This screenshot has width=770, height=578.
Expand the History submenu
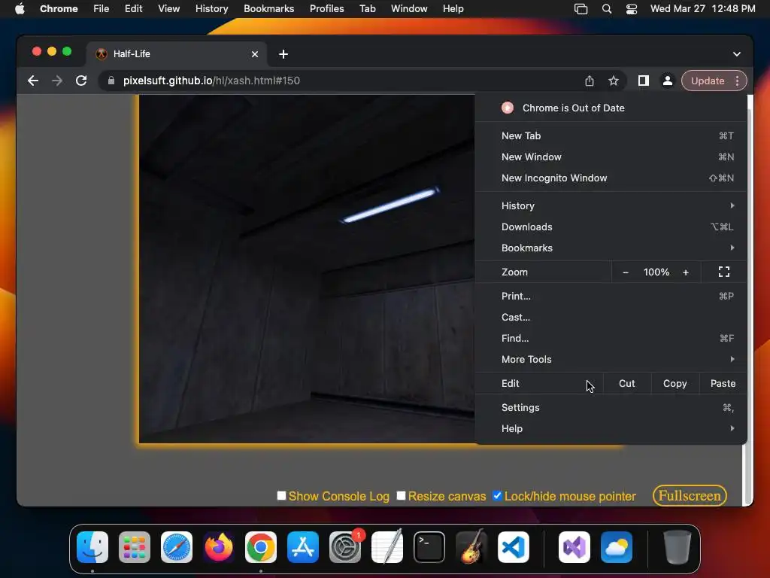611,205
